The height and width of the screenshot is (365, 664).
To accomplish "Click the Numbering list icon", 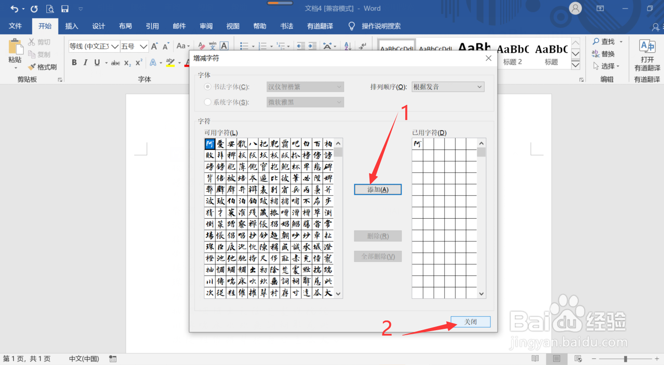I will tap(262, 46).
